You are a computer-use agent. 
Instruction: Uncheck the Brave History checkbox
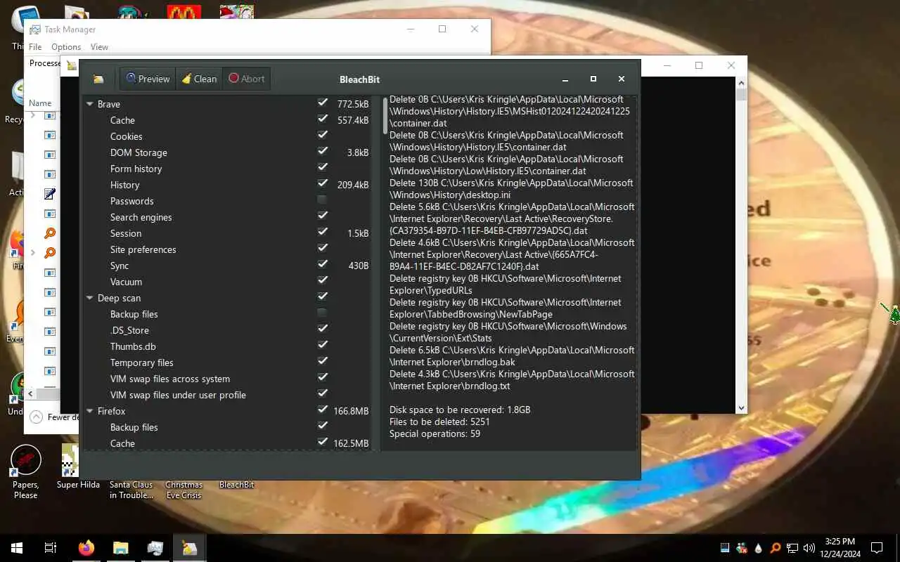click(x=323, y=183)
